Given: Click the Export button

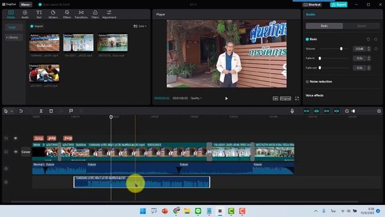Looking at the screenshot, I should click(x=339, y=4).
